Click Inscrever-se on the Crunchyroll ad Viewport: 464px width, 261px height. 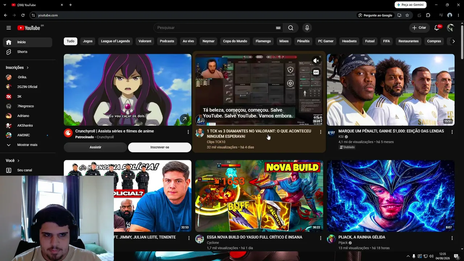160,147
